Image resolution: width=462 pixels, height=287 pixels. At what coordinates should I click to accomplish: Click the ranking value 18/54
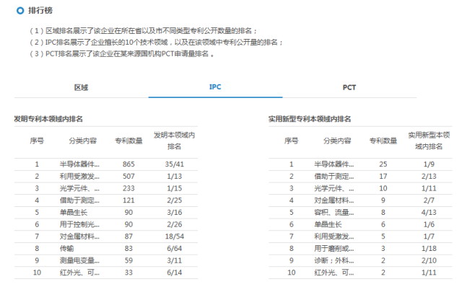pyautogui.click(x=175, y=237)
